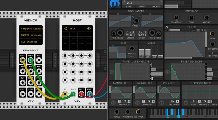218x120 pixels.
Task: Click the CV input jack on HOST
Action: tap(65, 94)
